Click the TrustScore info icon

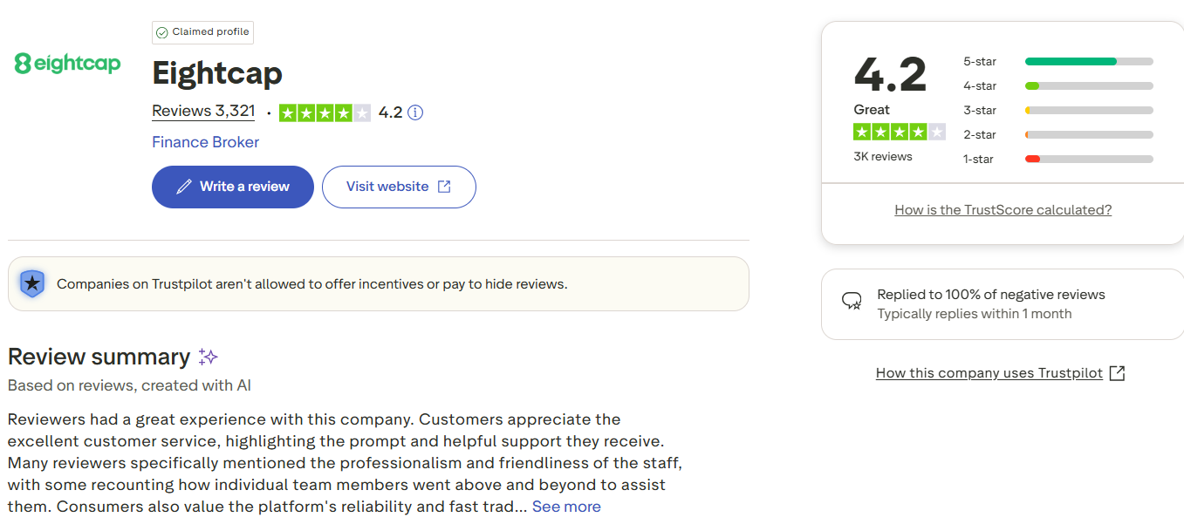415,112
